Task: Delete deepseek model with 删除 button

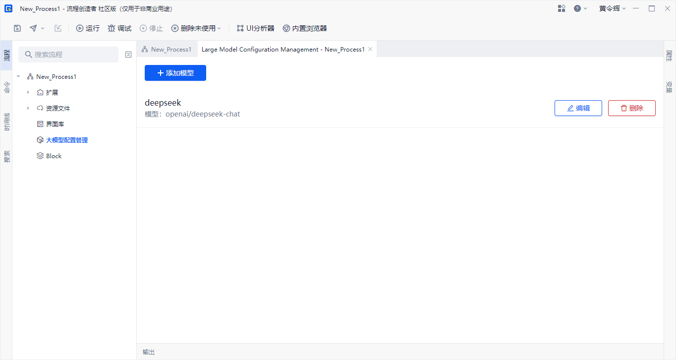Action: (x=631, y=108)
